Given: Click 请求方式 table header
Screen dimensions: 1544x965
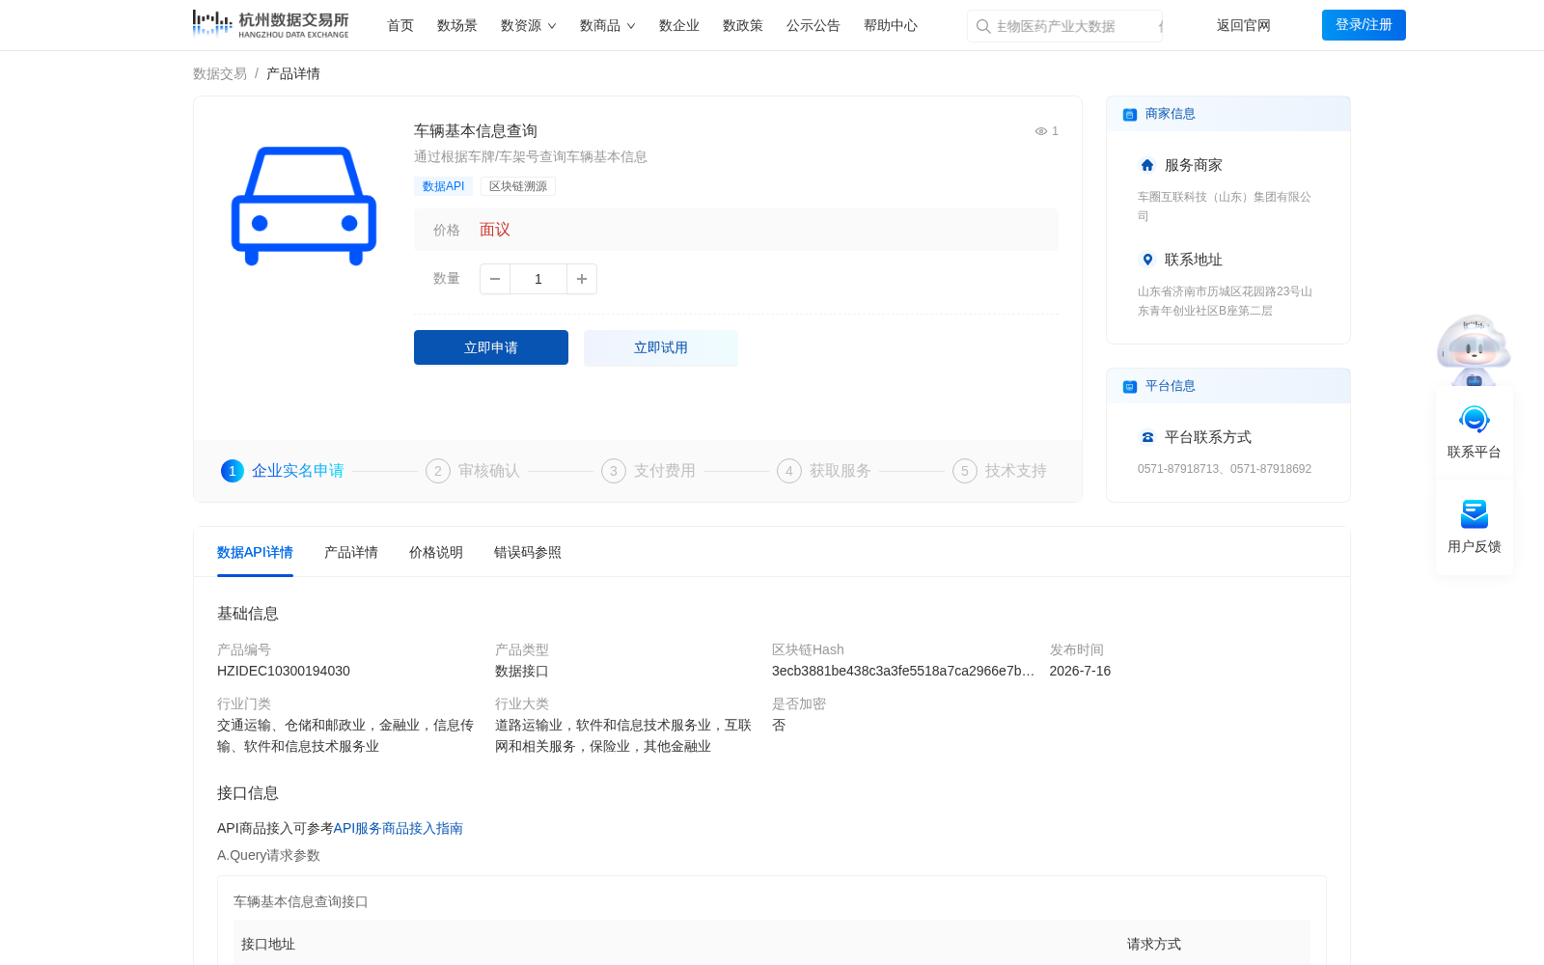Looking at the screenshot, I should point(1154,944).
